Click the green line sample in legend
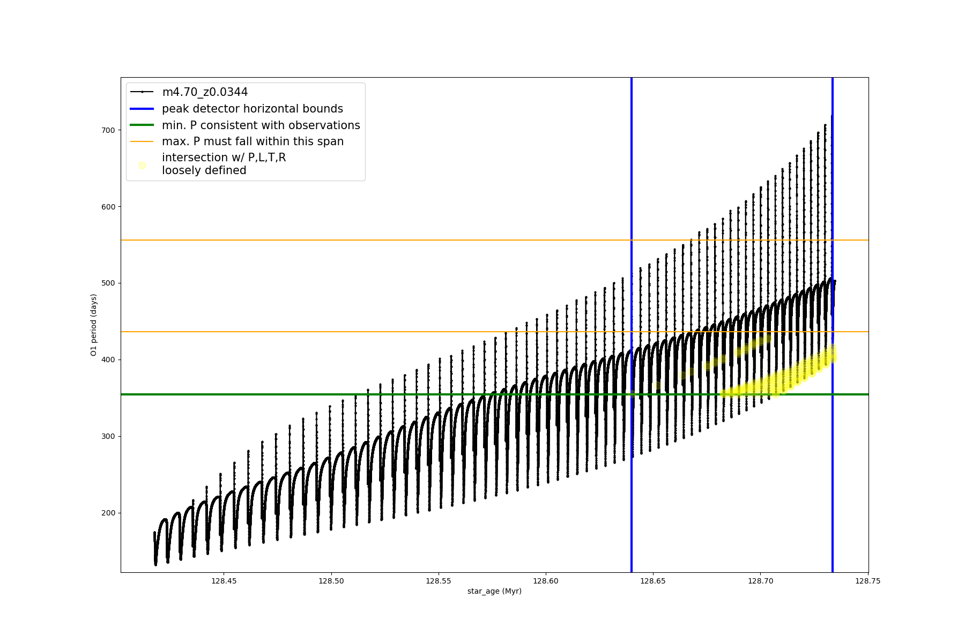The height and width of the screenshot is (643, 965). [x=142, y=125]
